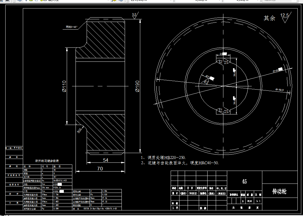
Task: Select the 渐开线花键参数表 table title
Action: [x=47, y=161]
